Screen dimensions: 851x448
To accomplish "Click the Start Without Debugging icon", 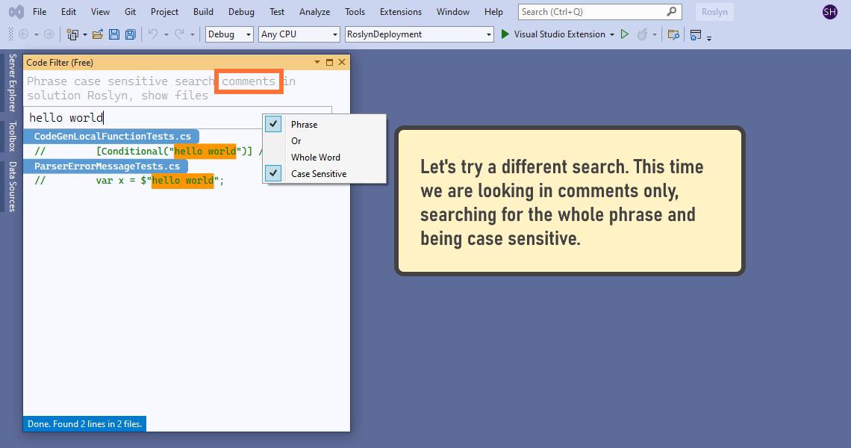I will [x=625, y=34].
